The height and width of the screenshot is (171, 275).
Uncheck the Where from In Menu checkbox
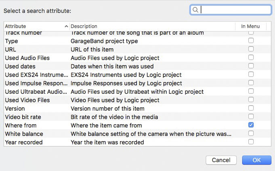251,125
